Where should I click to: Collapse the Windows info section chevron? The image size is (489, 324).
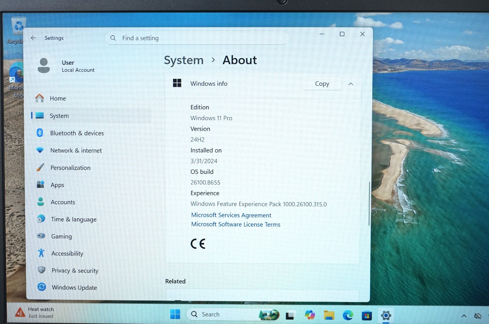tap(351, 84)
